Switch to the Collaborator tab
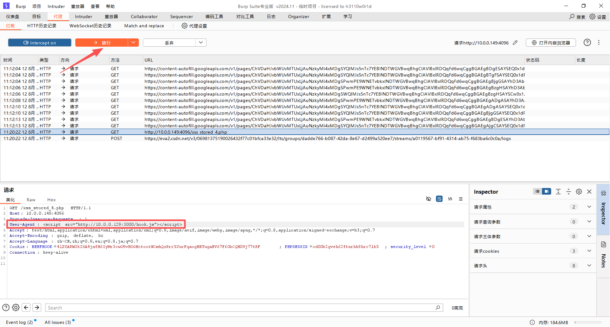The width and height of the screenshot is (610, 327). click(144, 17)
